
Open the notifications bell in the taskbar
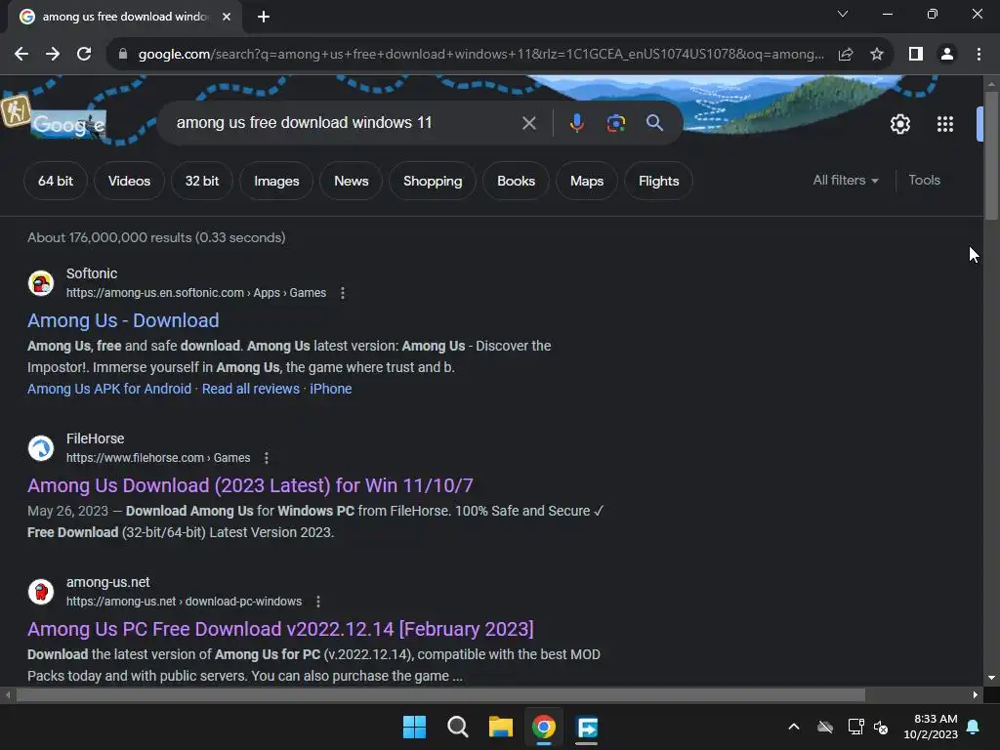973,727
